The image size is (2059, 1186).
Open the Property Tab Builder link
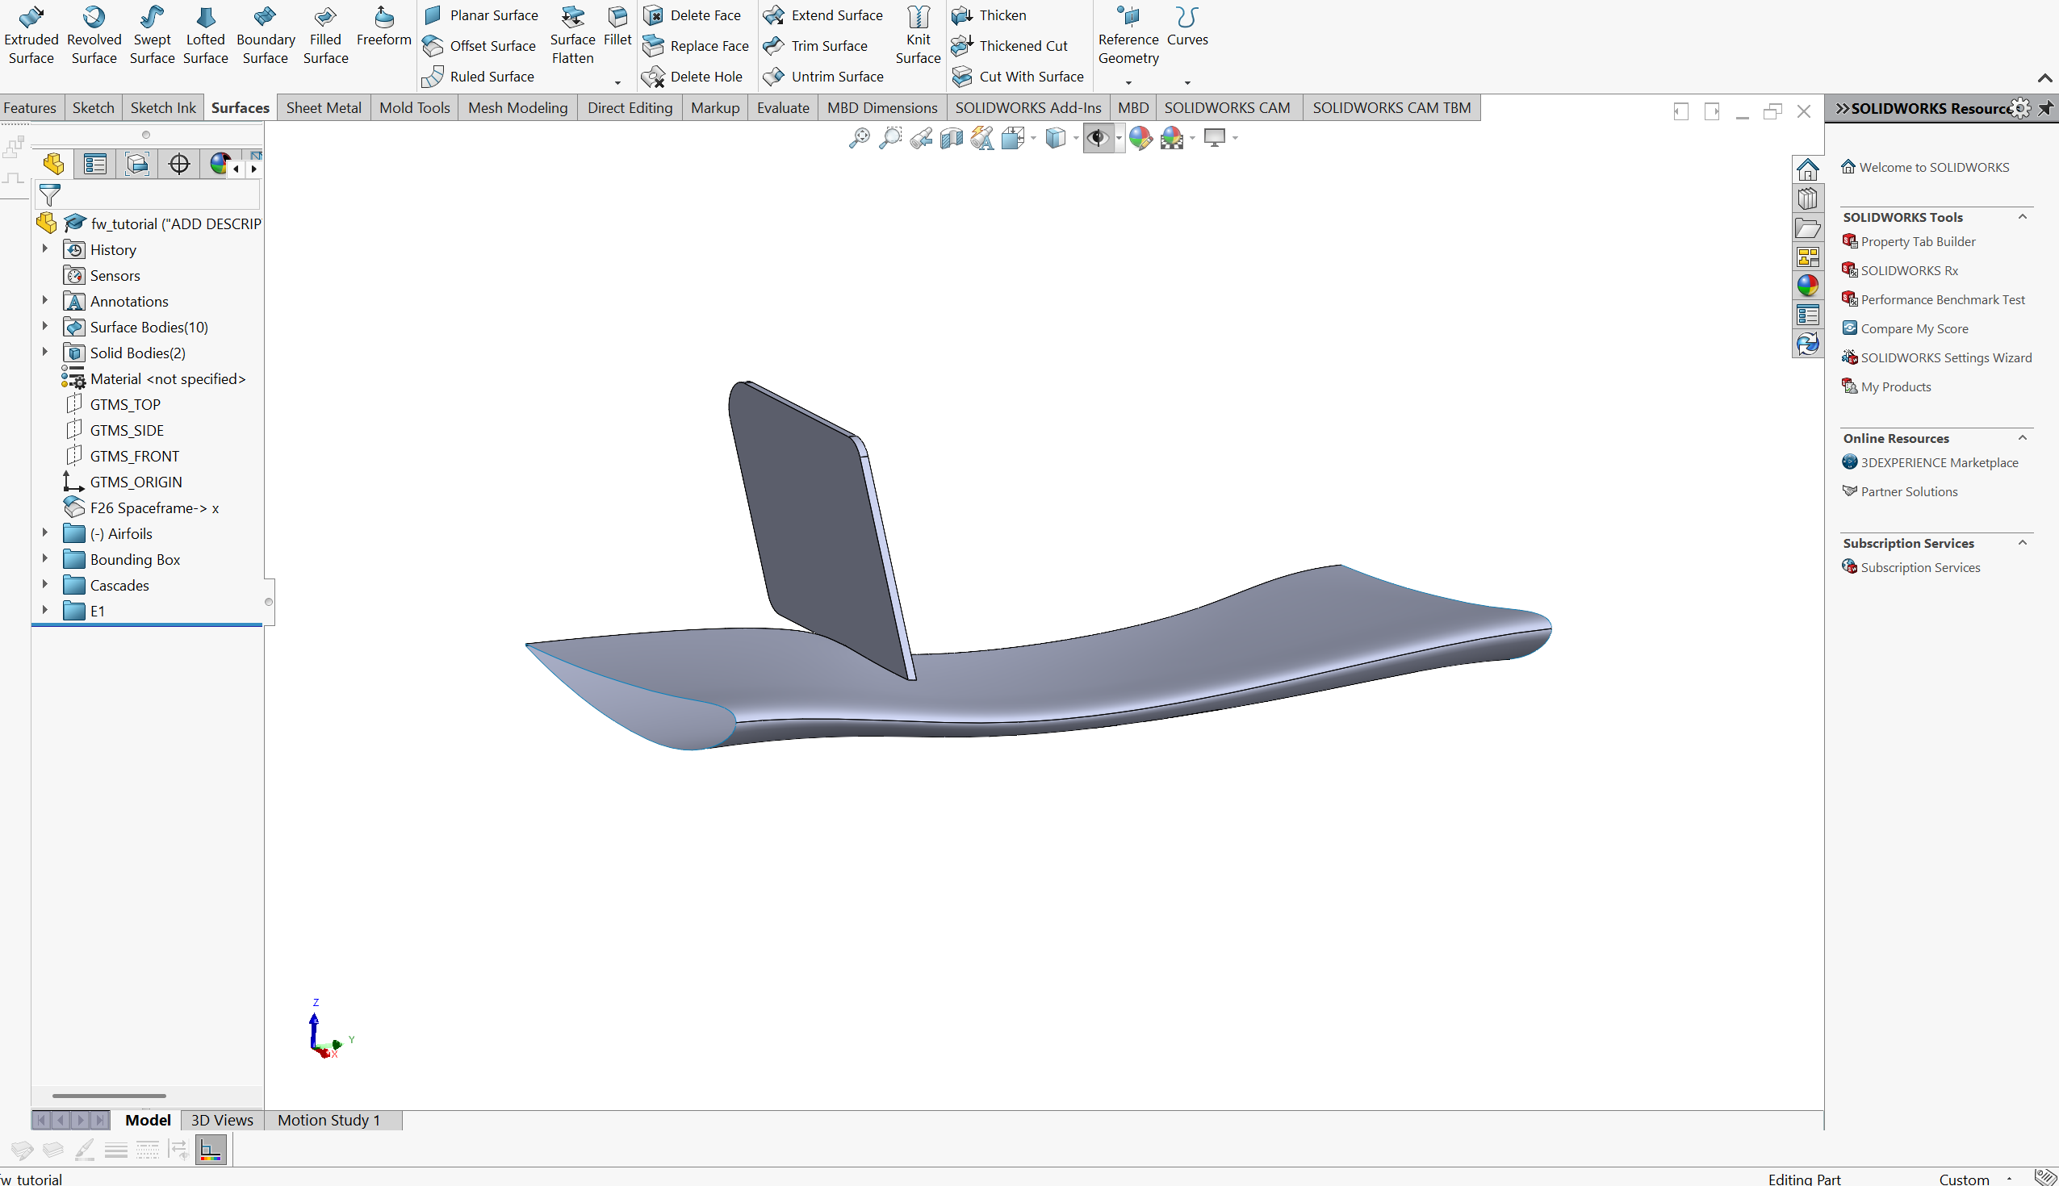pos(1917,241)
